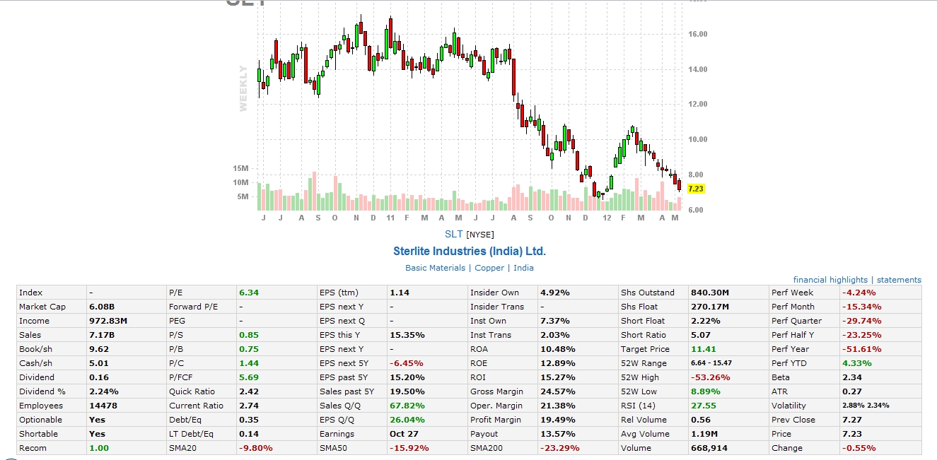Select the Payout value 13.57%
The width and height of the screenshot is (937, 460).
[x=557, y=434]
